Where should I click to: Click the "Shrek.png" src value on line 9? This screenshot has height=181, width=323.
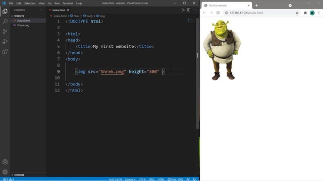click(x=112, y=71)
